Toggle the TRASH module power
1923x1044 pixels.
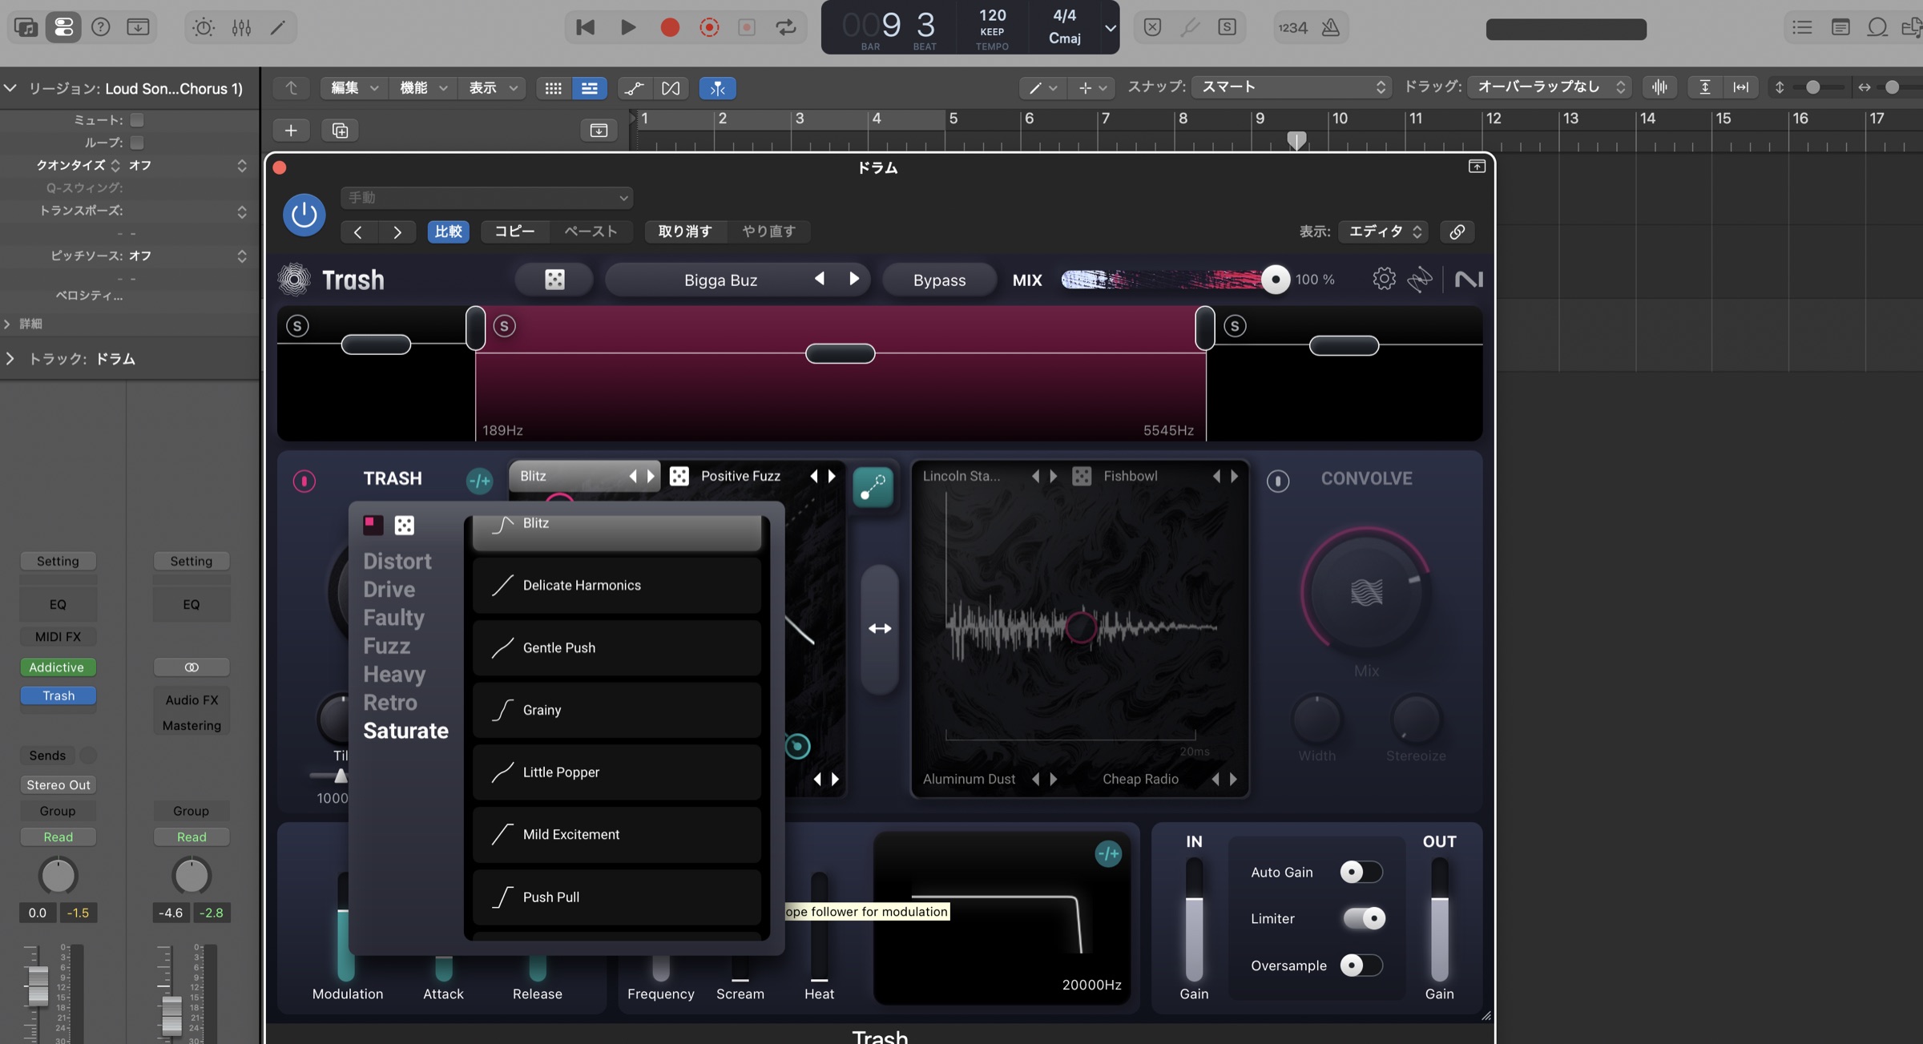[x=304, y=481]
